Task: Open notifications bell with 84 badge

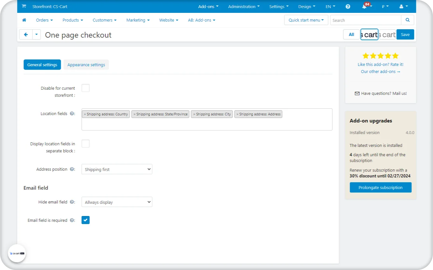Action: click(364, 7)
